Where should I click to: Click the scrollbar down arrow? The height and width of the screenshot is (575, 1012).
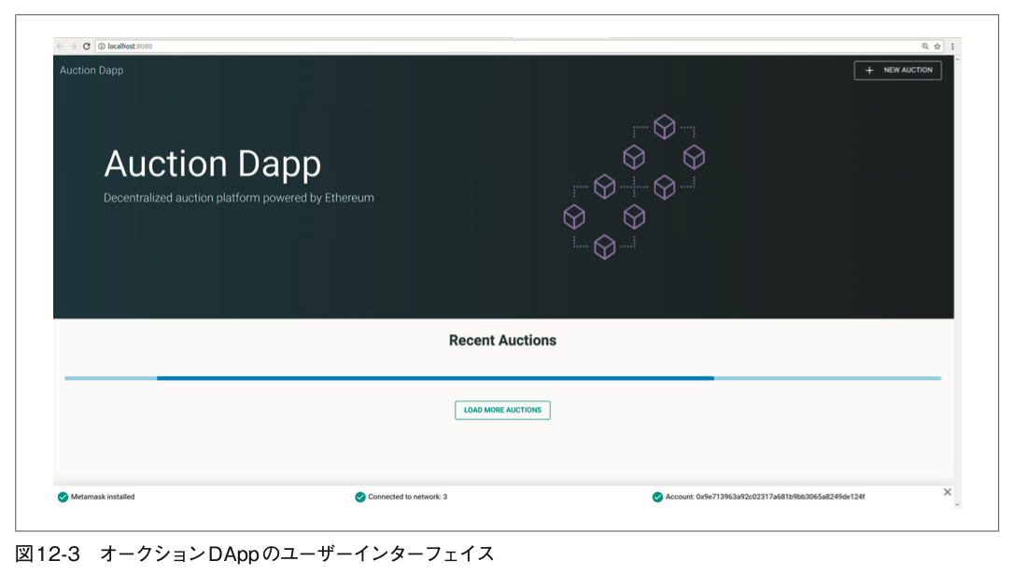click(957, 505)
